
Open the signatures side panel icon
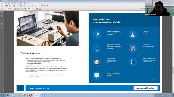[x=2, y=28]
